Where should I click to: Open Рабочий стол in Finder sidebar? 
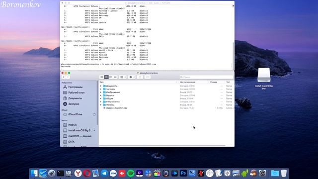click(x=74, y=92)
